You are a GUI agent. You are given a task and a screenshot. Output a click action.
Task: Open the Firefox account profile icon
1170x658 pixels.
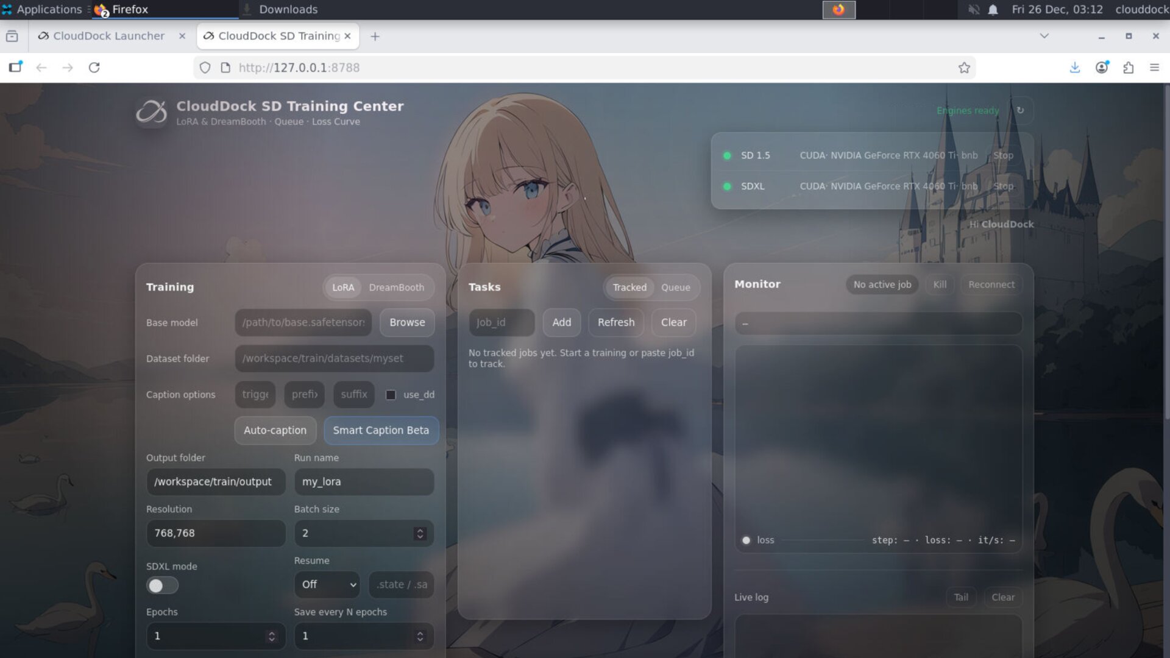click(1102, 68)
